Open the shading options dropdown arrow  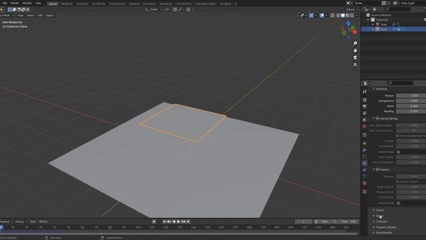(x=357, y=15)
